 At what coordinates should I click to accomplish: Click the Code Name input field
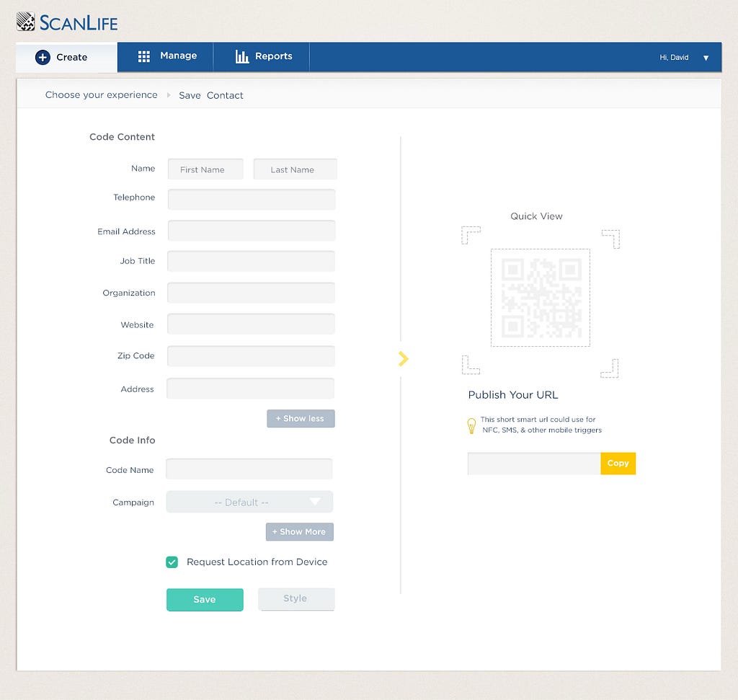tap(249, 469)
